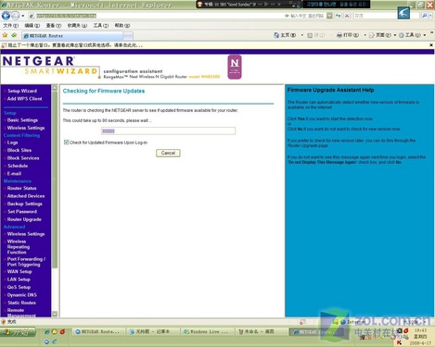Switch to Windows Live taskbar window
Screen dimensions: 435x347
point(206,331)
